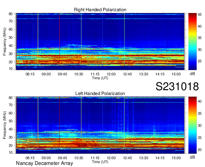Click the dB label beside the Left Handed color bar
The height and width of the screenshot is (167, 205).
click(192, 157)
